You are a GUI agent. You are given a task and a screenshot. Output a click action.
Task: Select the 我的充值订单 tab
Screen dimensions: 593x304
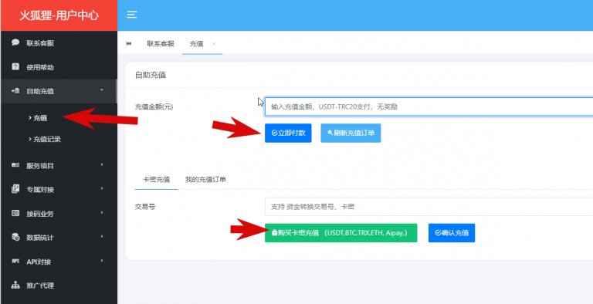(205, 179)
